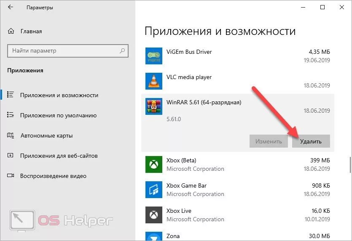Select the Xbox Game Bar icon
Screen dimensions: 352x241
[154, 190]
